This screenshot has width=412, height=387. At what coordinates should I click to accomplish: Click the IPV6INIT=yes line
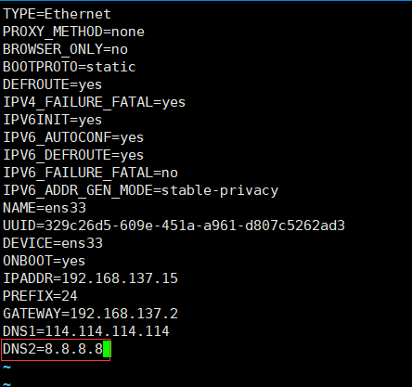pyautogui.click(x=52, y=121)
